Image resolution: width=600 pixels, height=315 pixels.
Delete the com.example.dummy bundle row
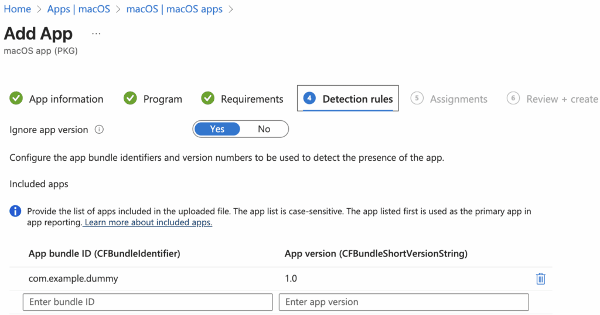(x=540, y=279)
